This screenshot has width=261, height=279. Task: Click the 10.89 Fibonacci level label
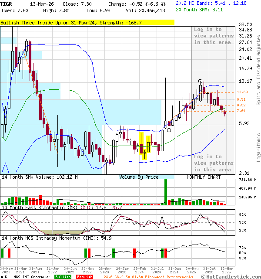(242, 92)
